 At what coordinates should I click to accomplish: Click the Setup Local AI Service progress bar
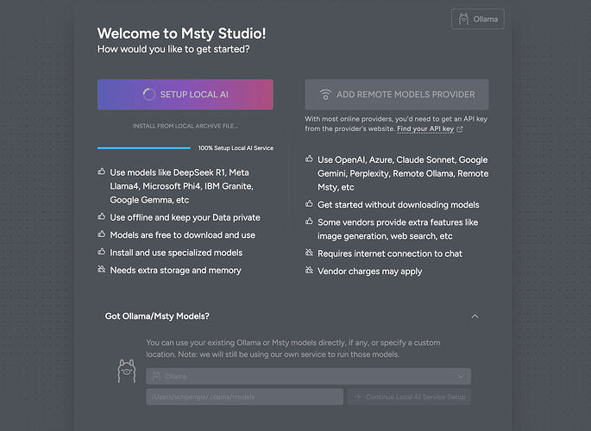pos(144,148)
